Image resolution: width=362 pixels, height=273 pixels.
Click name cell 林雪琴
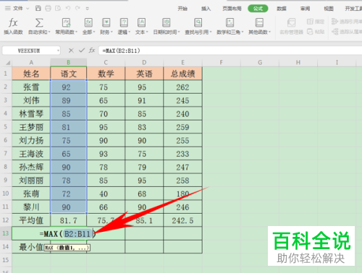click(x=31, y=113)
